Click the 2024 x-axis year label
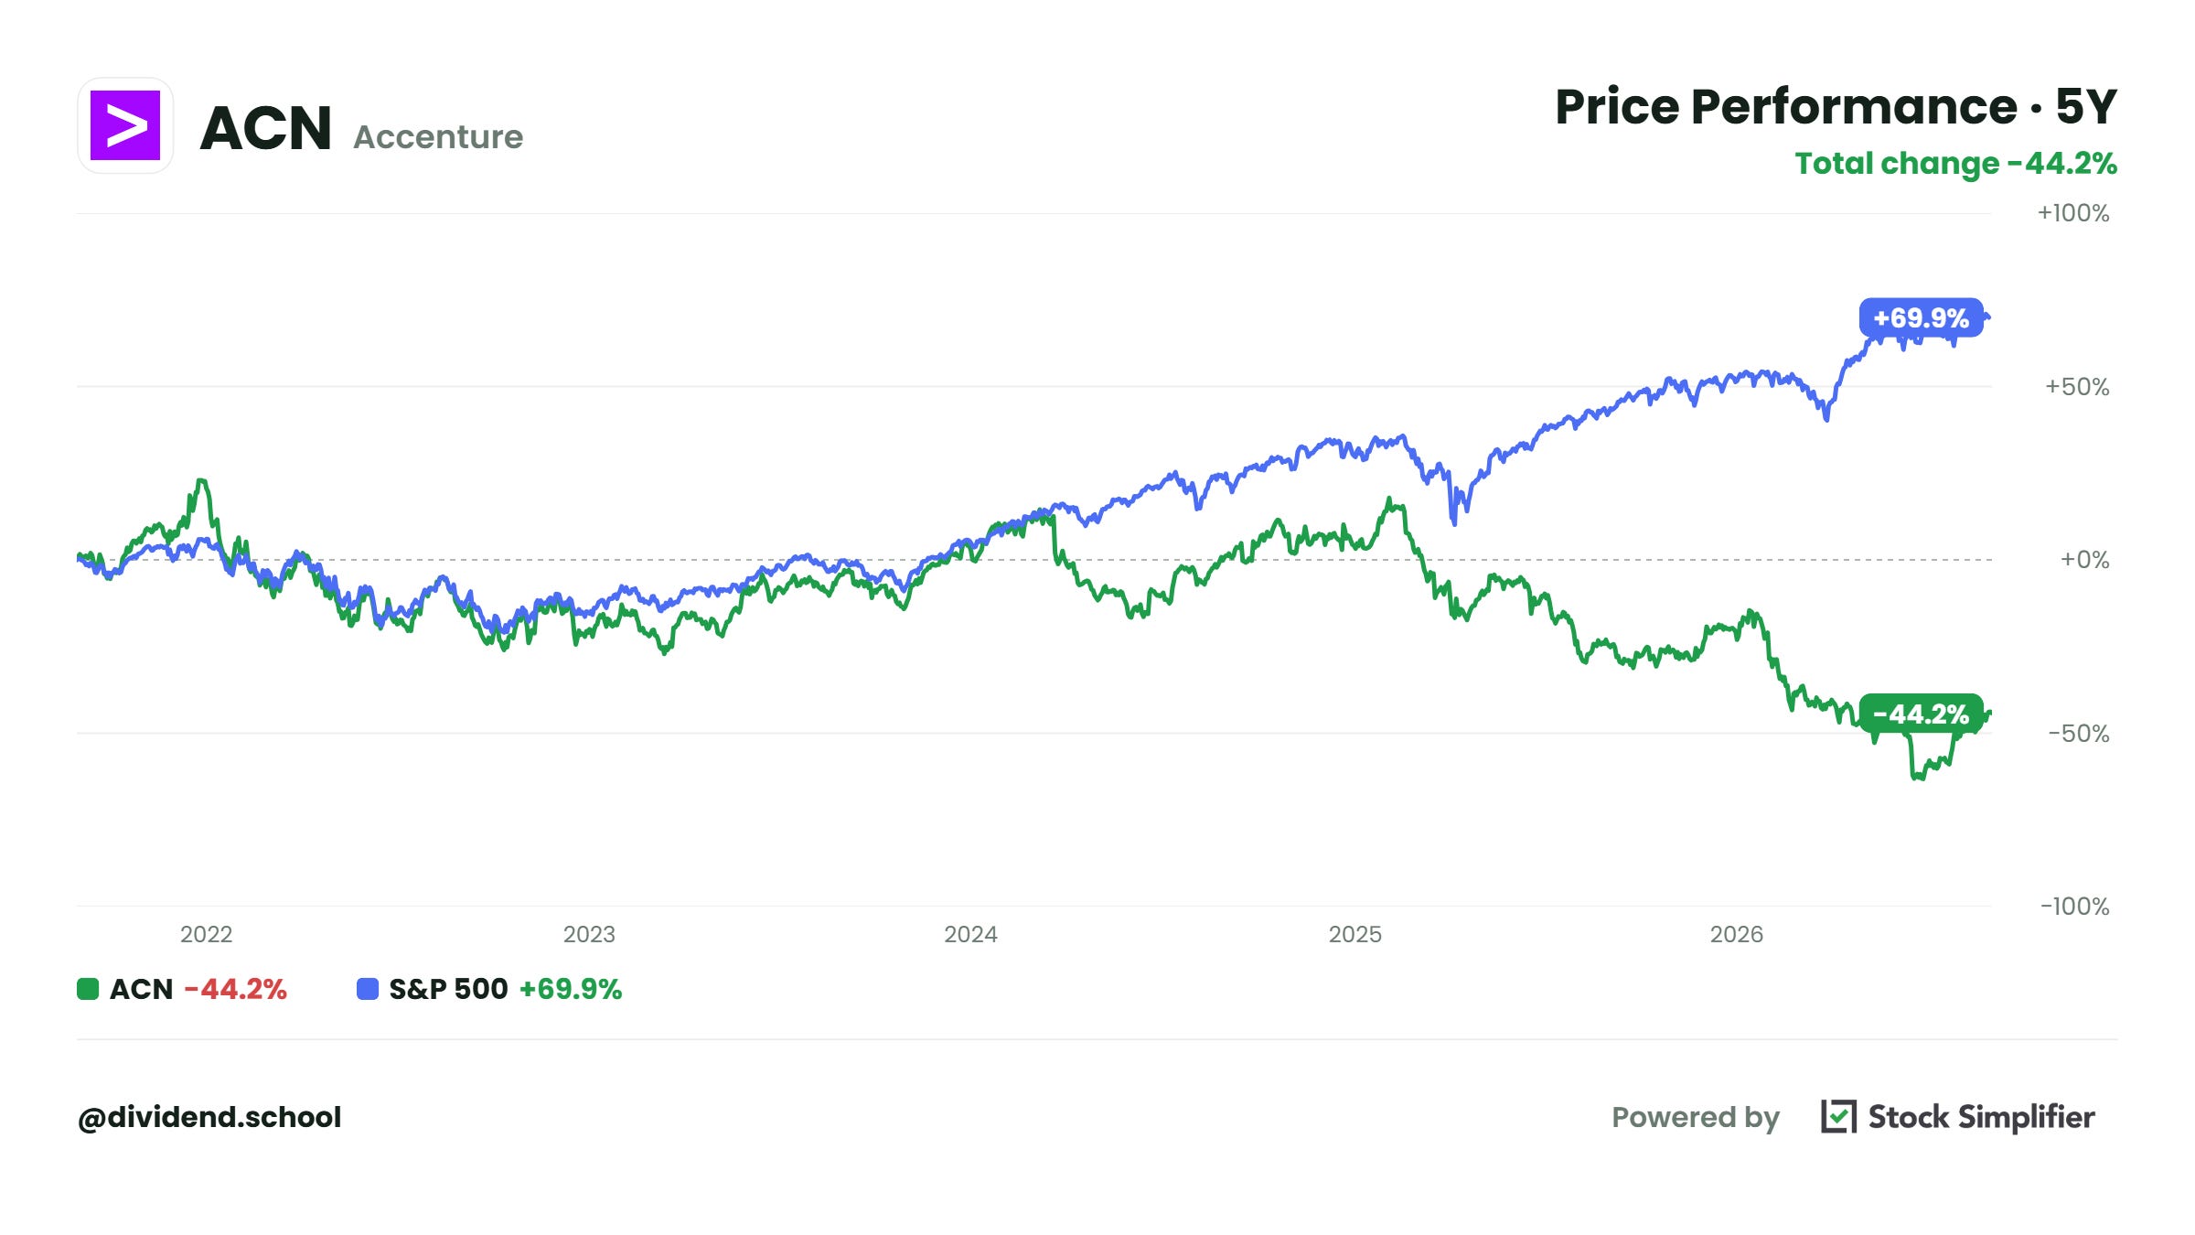2195x1235 pixels. (970, 934)
